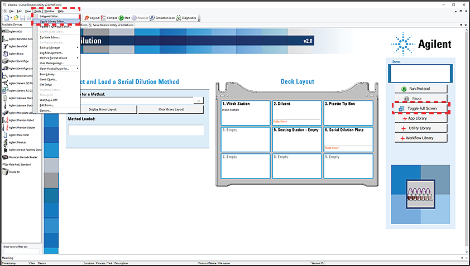470x266 pixels.
Task: Select Agilent Vertical Pipetting Station icon
Action: pyautogui.click(x=5, y=150)
